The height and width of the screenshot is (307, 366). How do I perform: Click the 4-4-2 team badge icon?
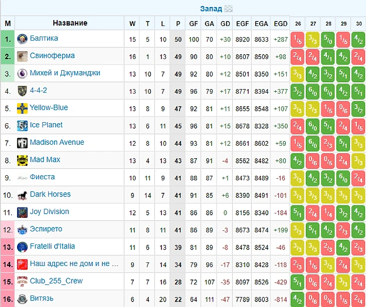click(22, 91)
